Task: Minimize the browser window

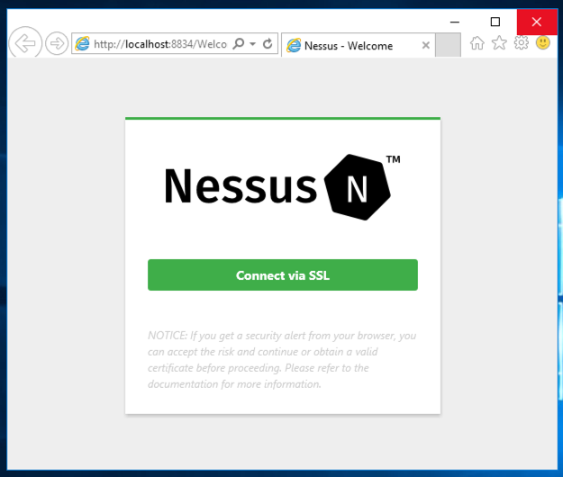Action: pyautogui.click(x=455, y=22)
